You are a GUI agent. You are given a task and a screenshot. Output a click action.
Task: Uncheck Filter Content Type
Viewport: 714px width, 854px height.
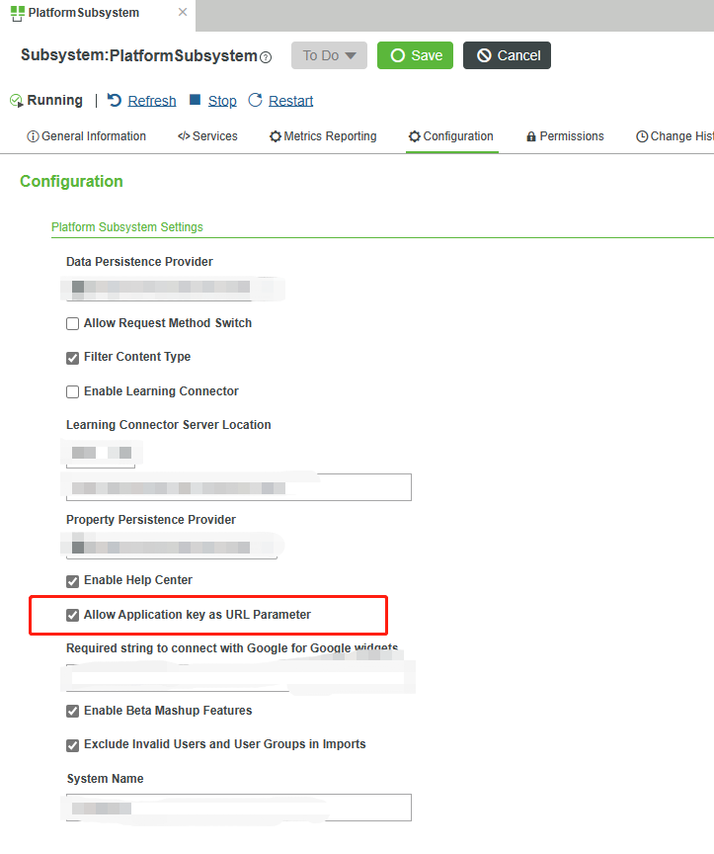tap(72, 358)
